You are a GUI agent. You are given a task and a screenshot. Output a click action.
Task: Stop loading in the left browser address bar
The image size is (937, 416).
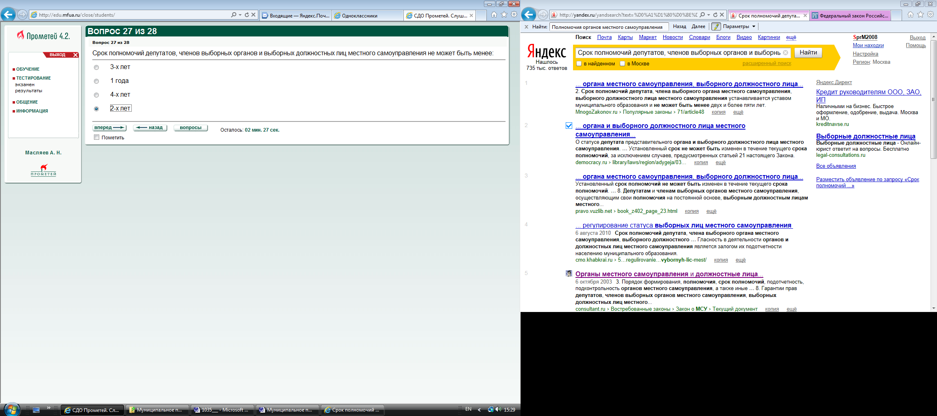[253, 15]
